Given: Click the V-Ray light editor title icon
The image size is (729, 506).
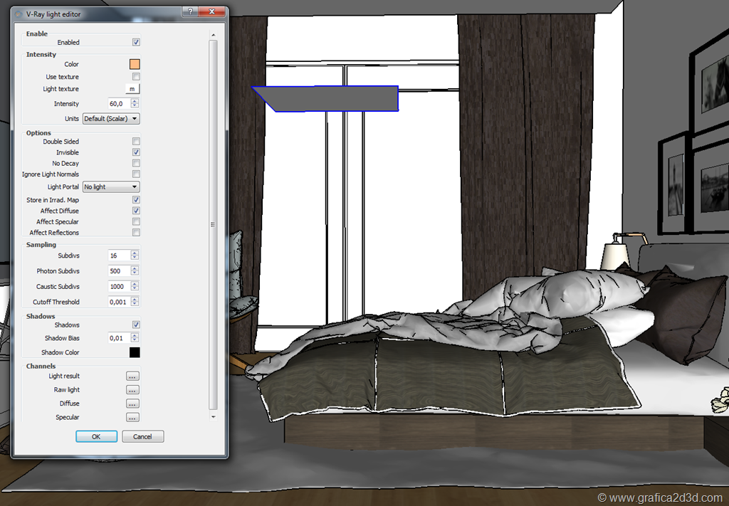Looking at the screenshot, I should coord(18,13).
